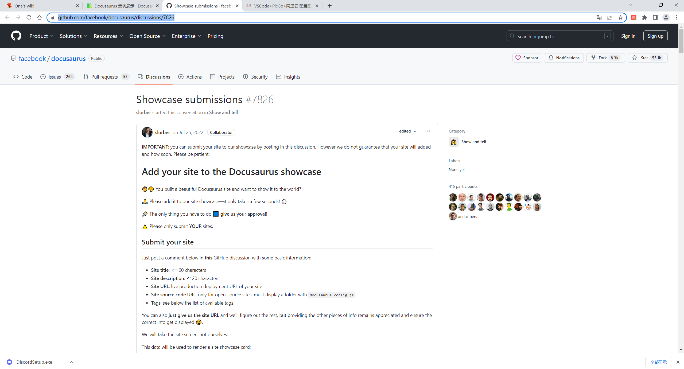Open the edited history dropdown
Image resolution: width=684 pixels, height=369 pixels.
pyautogui.click(x=407, y=131)
